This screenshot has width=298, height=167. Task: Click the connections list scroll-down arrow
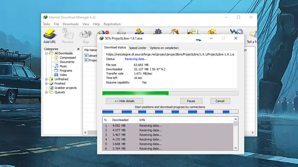(x=236, y=148)
